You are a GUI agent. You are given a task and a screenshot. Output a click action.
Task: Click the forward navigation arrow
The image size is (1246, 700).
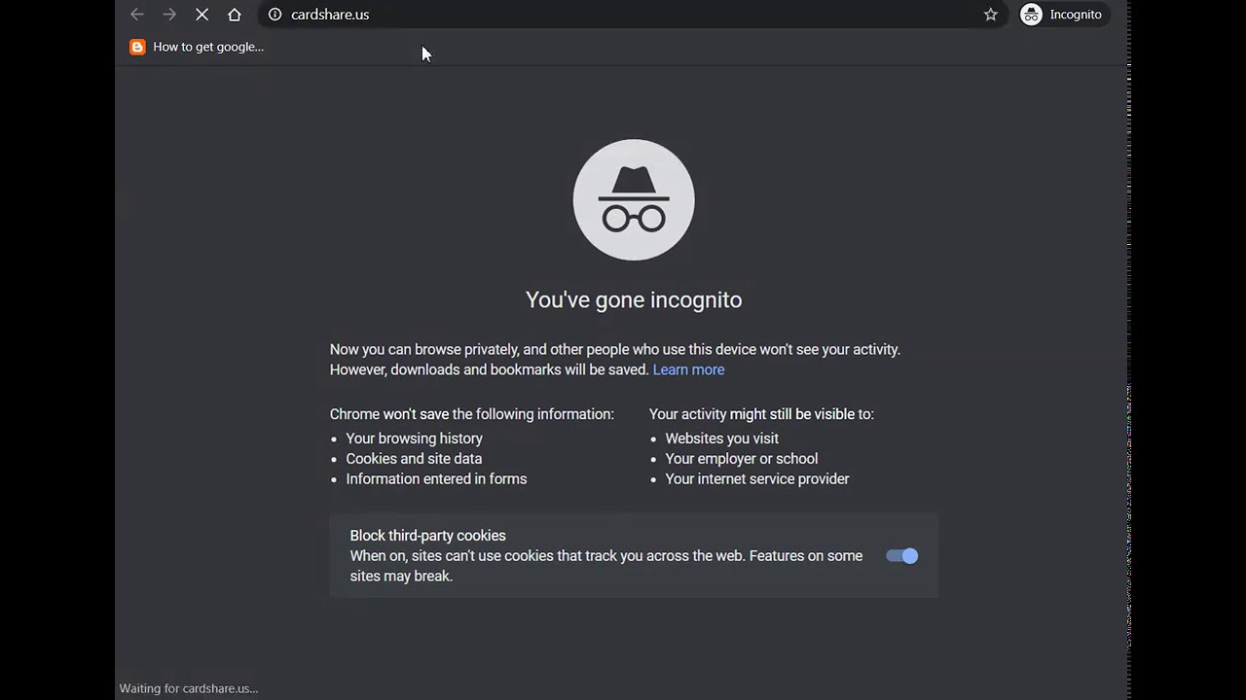pyautogui.click(x=169, y=15)
